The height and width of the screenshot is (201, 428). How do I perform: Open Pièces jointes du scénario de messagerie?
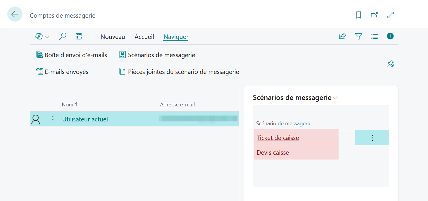179,72
